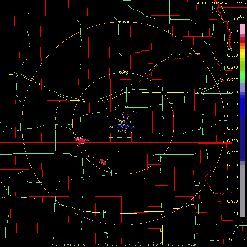This screenshot has height=247, width=247.
Task: Select the 0.680 legend value
Action: point(232,104)
